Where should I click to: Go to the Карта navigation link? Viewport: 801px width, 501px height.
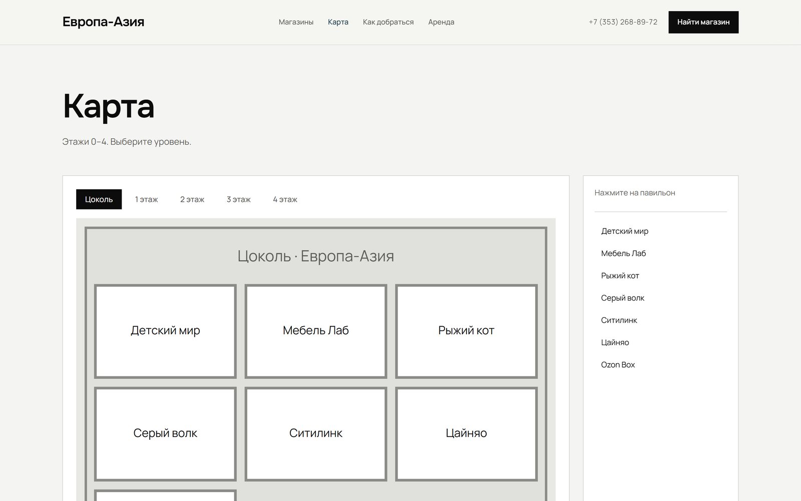pyautogui.click(x=338, y=22)
